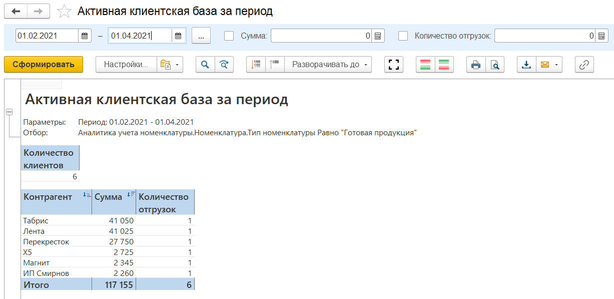Click the back navigation arrow
This screenshot has width=614, height=299.
click(16, 11)
